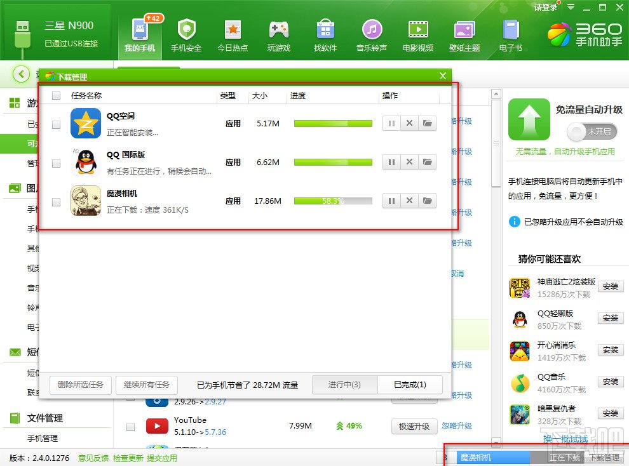629x466 pixels.
Task: Pause the 魔漫相机 download task
Action: 391,201
